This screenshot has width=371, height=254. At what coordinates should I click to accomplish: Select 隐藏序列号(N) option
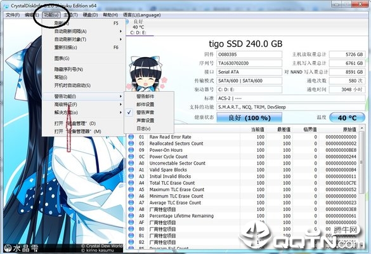pyautogui.click(x=84, y=69)
